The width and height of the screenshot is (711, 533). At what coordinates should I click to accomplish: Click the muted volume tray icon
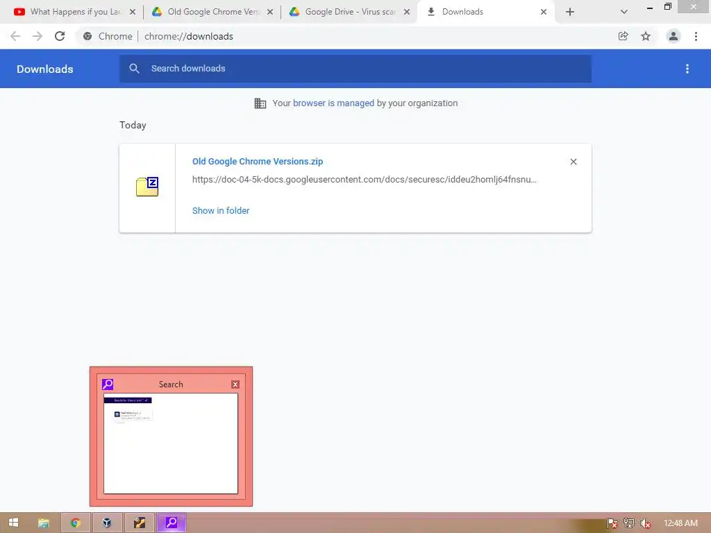(x=645, y=523)
